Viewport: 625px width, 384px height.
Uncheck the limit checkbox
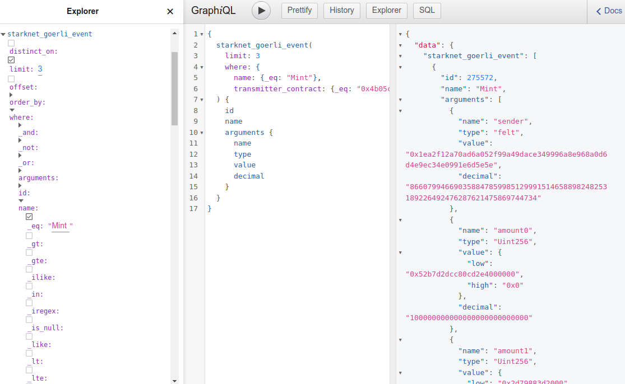(x=11, y=60)
